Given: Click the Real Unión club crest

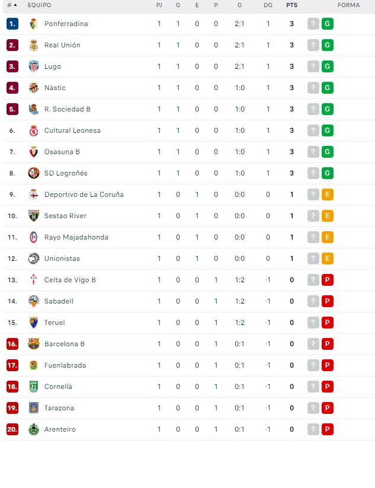Looking at the screenshot, I should 34,45.
